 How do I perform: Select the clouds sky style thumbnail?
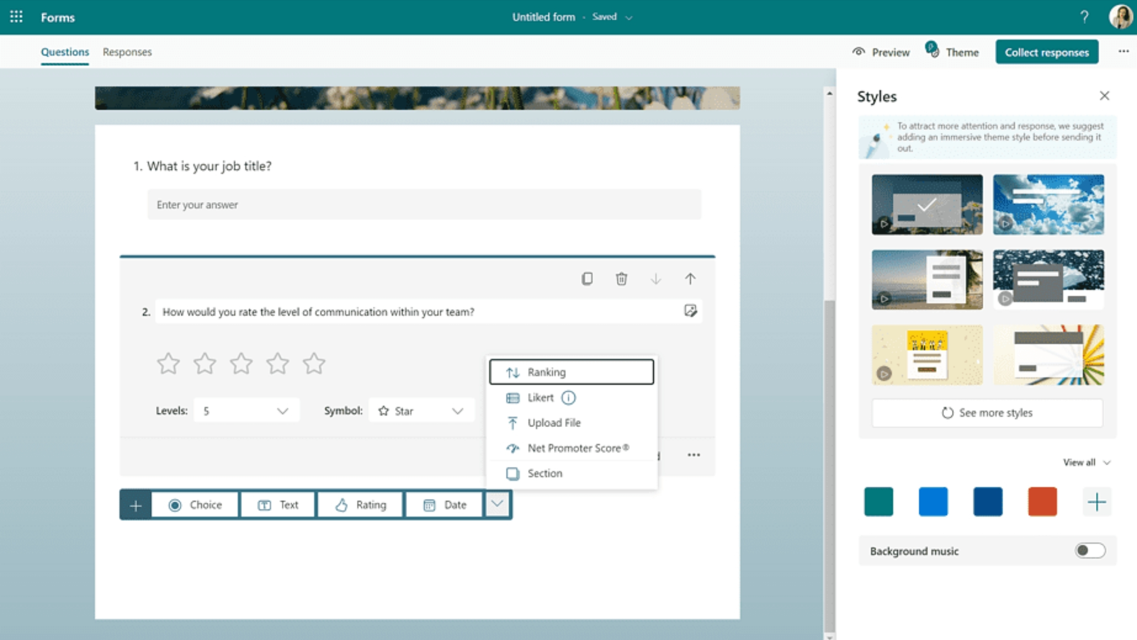1048,204
